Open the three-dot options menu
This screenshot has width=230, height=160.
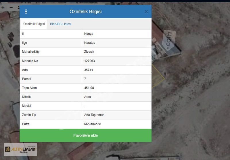26,12
